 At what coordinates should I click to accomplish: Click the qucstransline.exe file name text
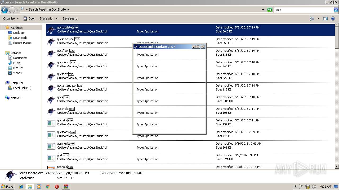coord(68,39)
